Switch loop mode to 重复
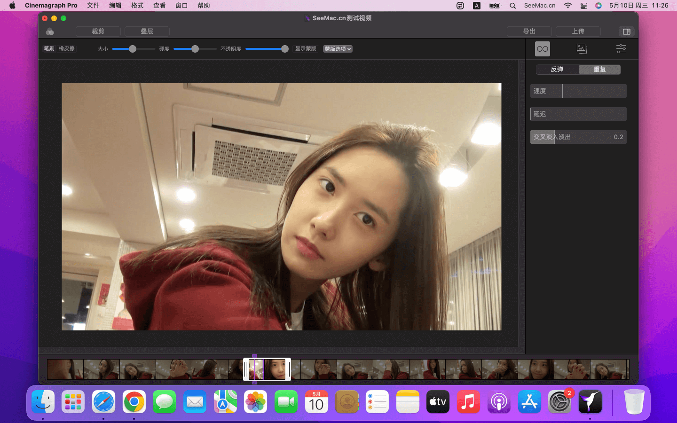677x423 pixels. click(x=599, y=70)
